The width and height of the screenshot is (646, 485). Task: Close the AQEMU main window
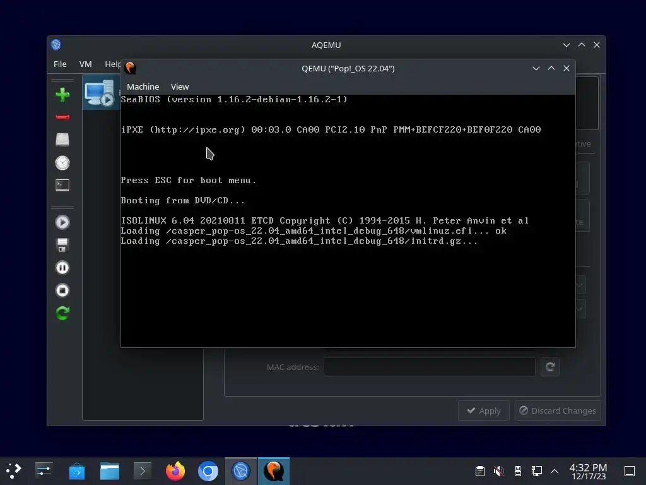tap(597, 45)
